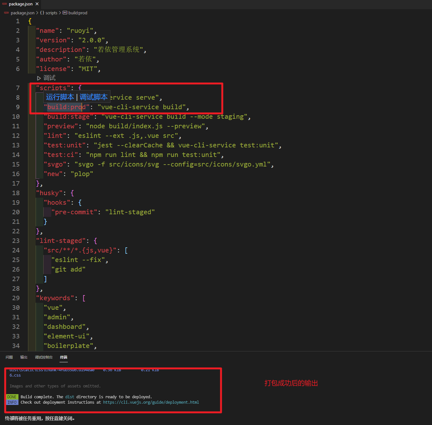Click the "MIT" license value
The width and height of the screenshot is (432, 425).
[88, 69]
